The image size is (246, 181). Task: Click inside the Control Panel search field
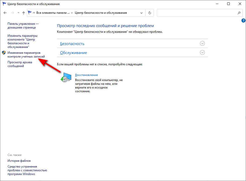[x=196, y=13]
